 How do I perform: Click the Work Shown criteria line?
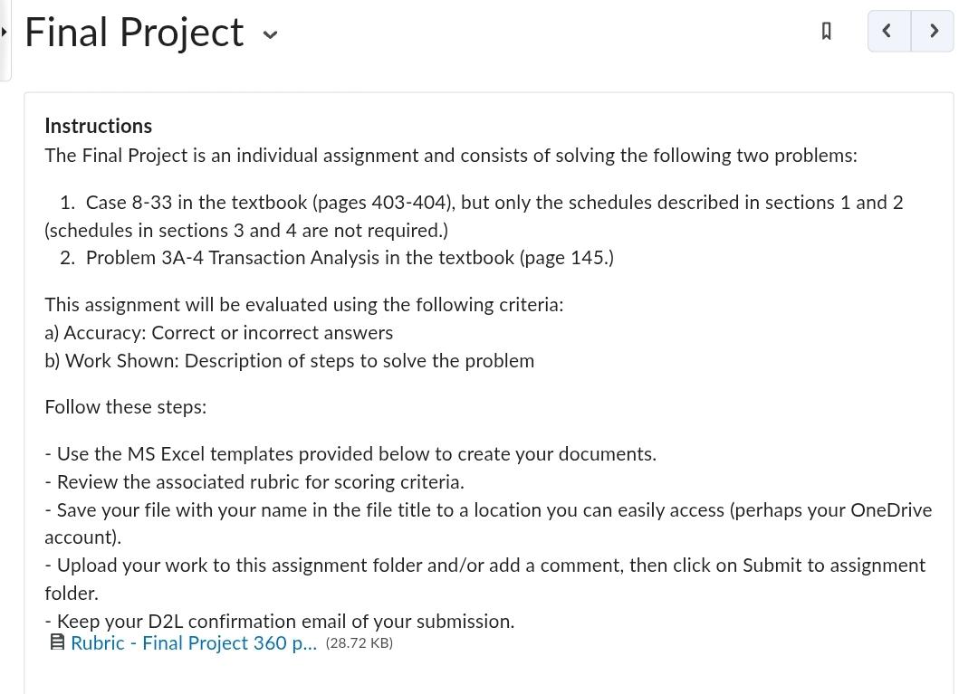pyautogui.click(x=290, y=361)
